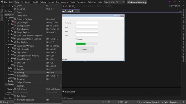Click the Server Explorer menu icon
Image resolution: width=186 pixels, height=104 pixels.
point(15,32)
